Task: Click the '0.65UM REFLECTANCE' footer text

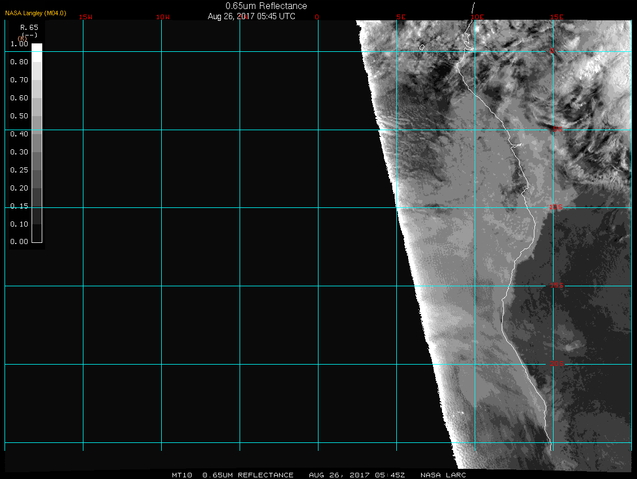Action: pos(248,475)
